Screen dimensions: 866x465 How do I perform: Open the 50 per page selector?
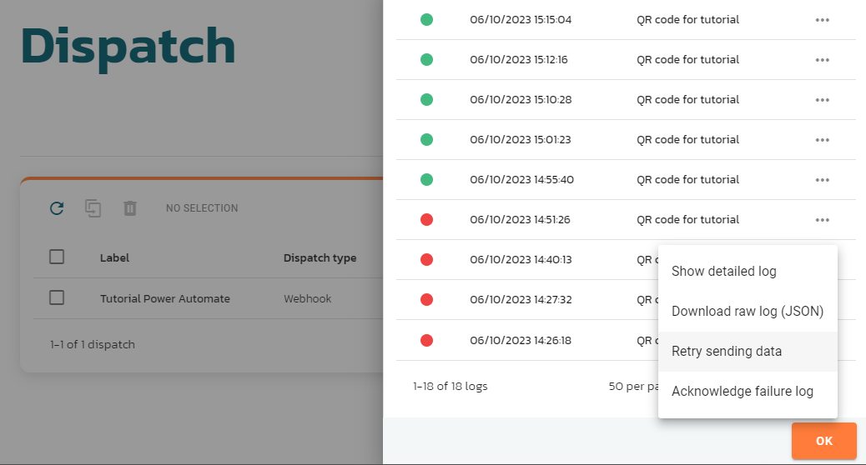(633, 386)
